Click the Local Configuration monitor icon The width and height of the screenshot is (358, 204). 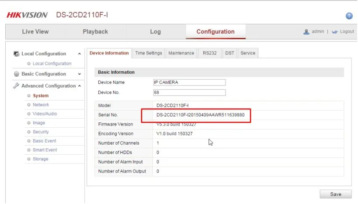tap(17, 54)
